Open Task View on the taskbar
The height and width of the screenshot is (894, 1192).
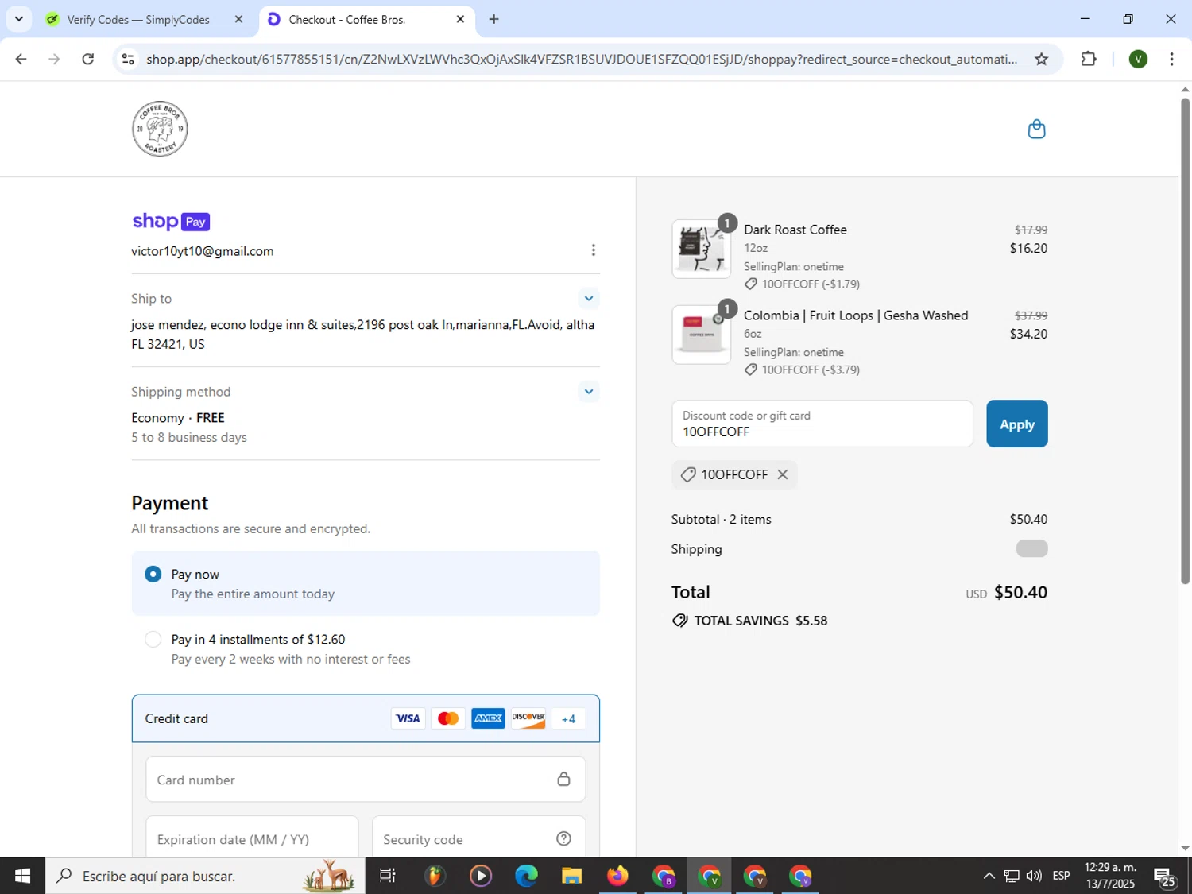click(x=388, y=876)
